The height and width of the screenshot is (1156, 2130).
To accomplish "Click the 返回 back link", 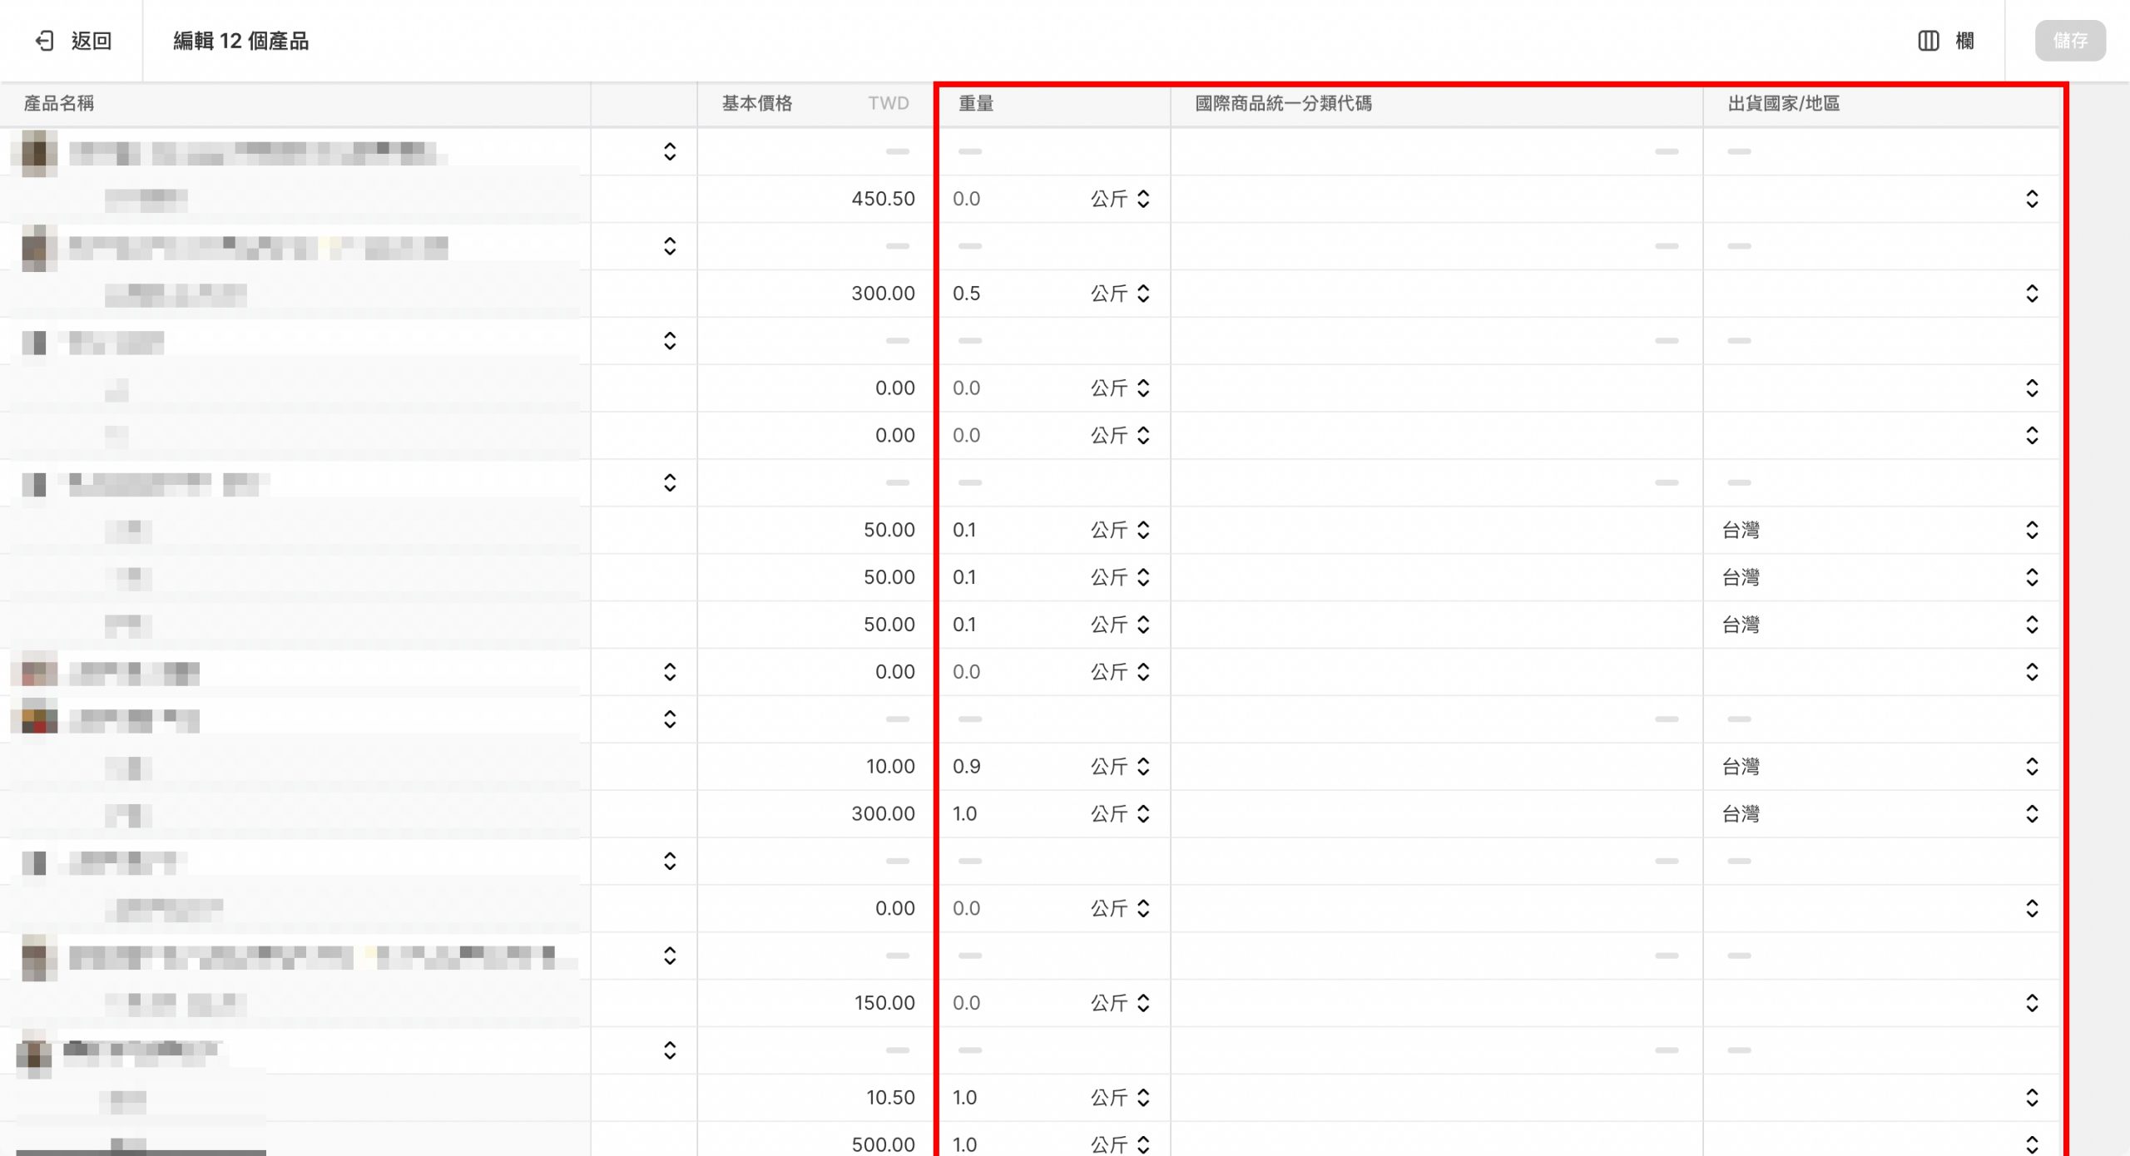I will pyautogui.click(x=91, y=41).
